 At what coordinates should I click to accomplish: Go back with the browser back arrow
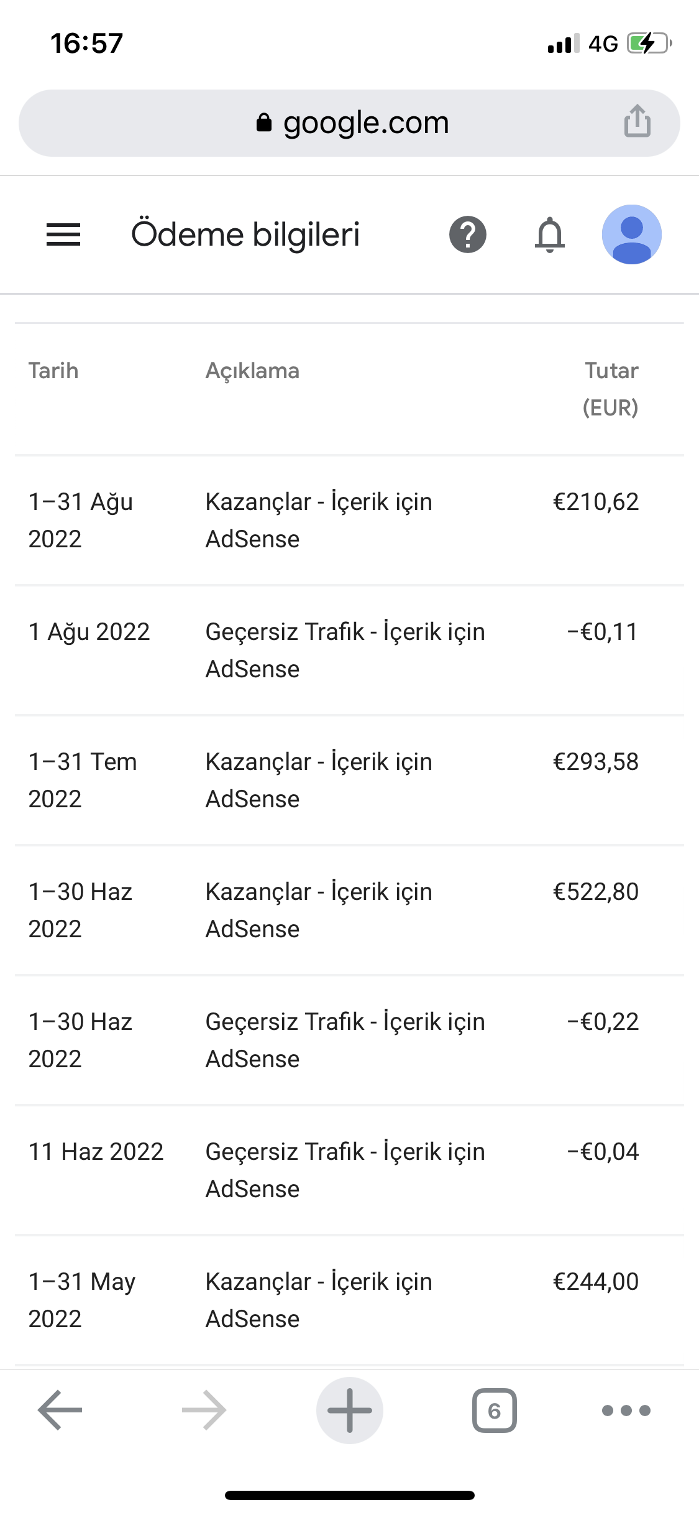60,1410
